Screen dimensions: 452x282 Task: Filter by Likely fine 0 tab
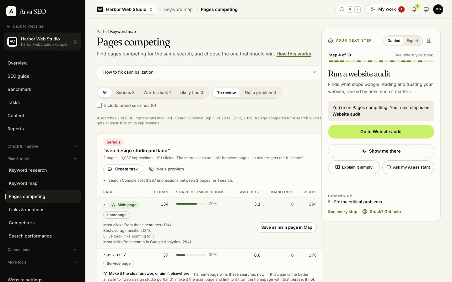pyautogui.click(x=191, y=93)
